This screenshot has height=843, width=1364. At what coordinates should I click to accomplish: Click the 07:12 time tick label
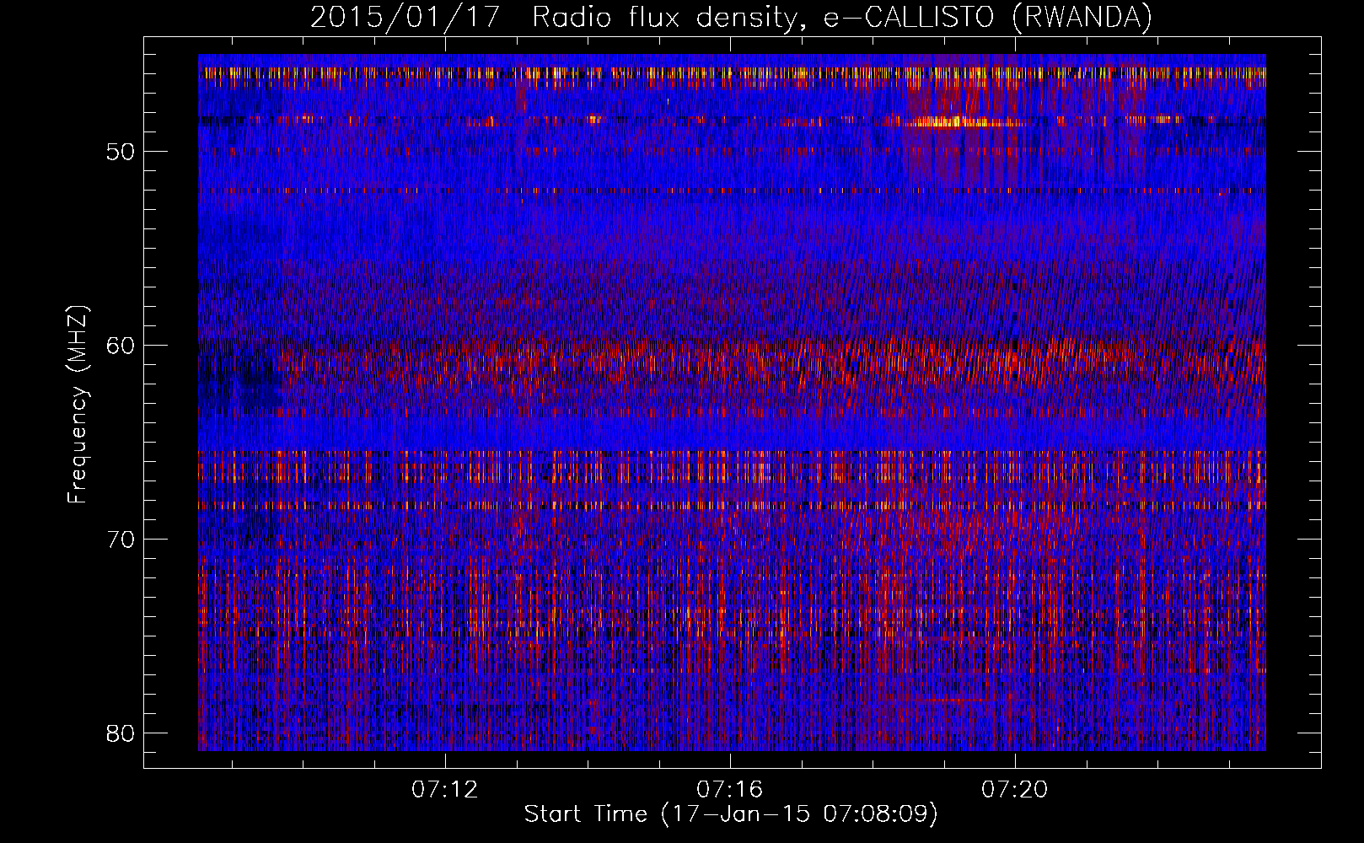click(x=444, y=789)
